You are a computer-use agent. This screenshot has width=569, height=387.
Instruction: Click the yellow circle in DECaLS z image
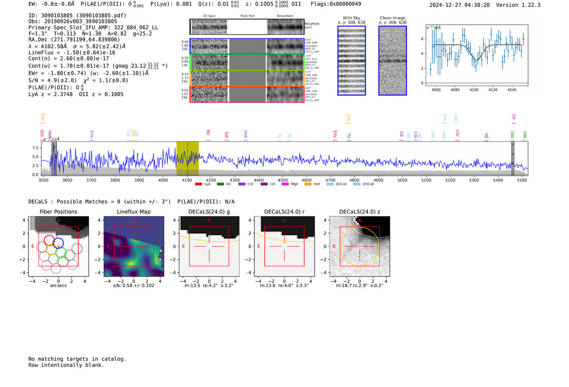click(x=360, y=246)
